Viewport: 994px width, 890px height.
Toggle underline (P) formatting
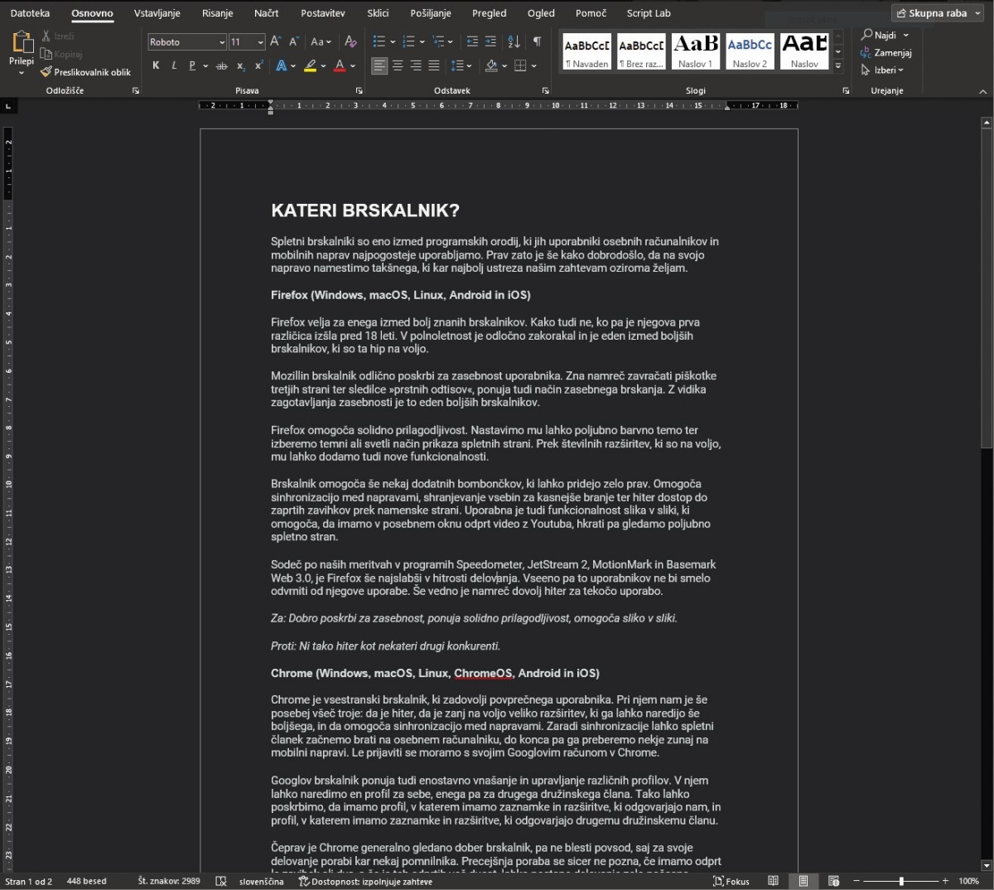192,65
